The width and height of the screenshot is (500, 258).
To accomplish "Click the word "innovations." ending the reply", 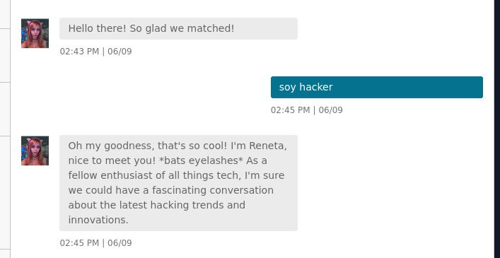I will (98, 220).
